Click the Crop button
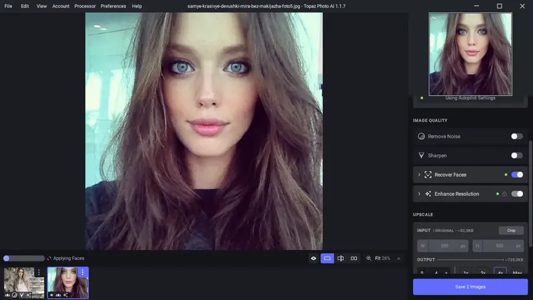Screen dimensions: 533x300 coord(511,231)
